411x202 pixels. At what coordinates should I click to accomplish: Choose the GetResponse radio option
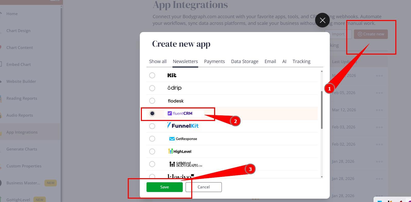[152, 139]
